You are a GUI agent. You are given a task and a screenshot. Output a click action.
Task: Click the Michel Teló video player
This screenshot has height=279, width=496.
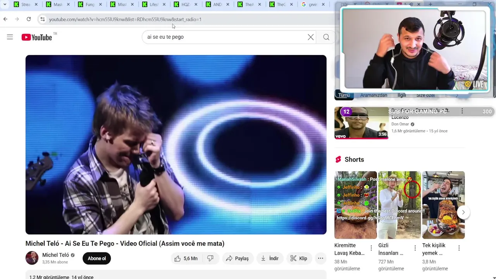[x=176, y=145]
